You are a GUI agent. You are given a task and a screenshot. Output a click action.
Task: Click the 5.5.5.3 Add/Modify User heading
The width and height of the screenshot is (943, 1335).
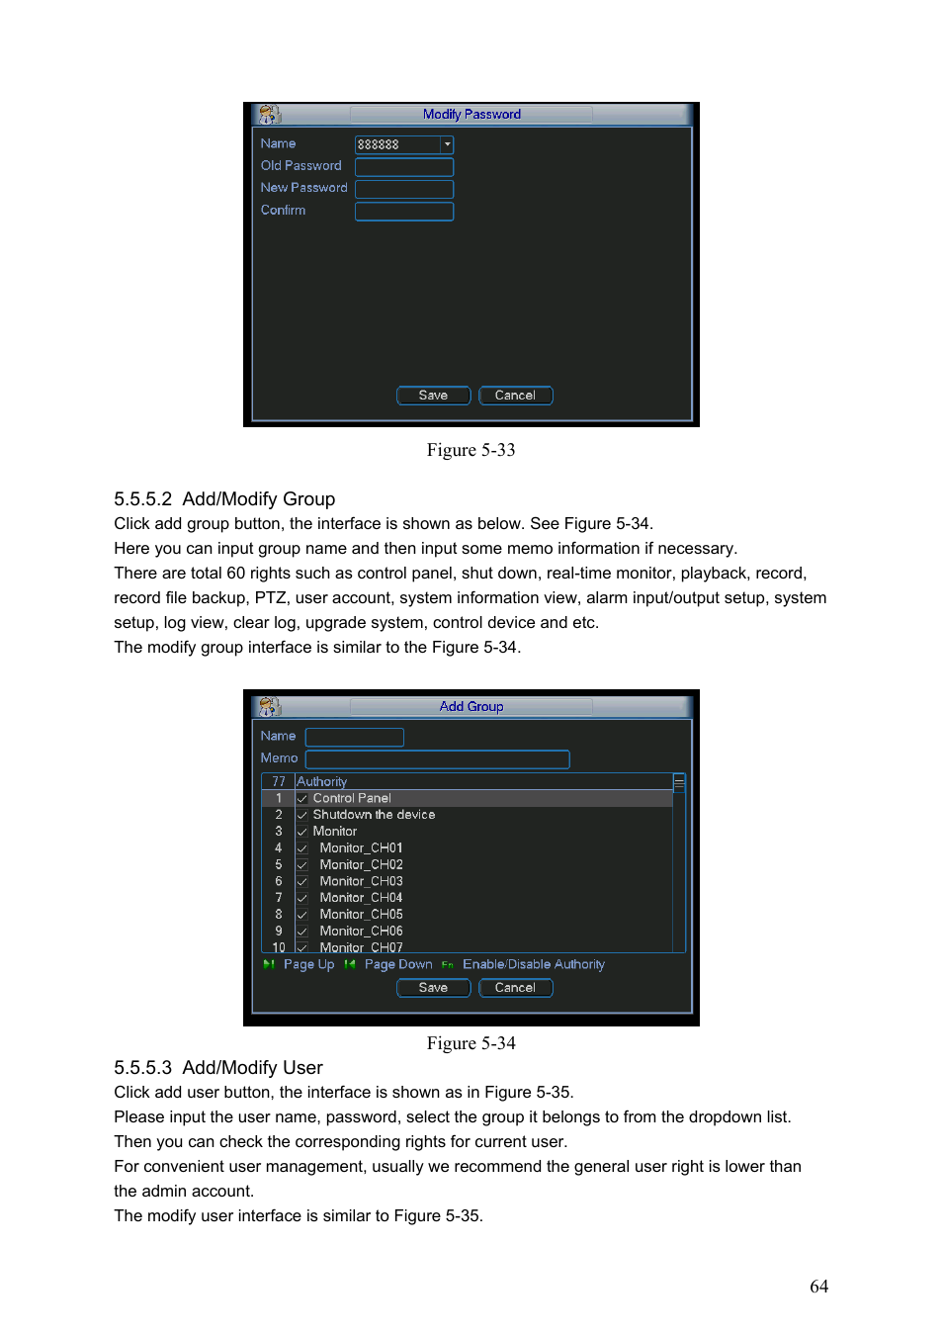218,1068
